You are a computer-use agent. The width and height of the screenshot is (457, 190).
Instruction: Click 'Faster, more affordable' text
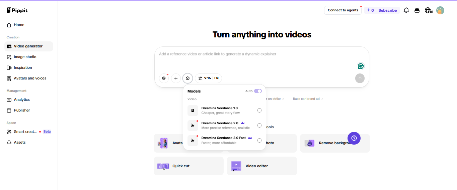click(219, 143)
